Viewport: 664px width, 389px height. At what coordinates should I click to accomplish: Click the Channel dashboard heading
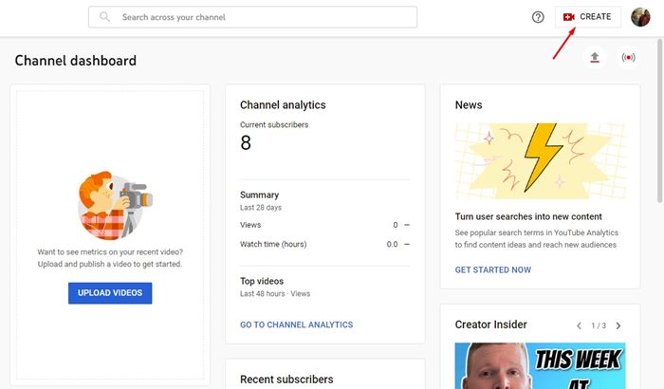pos(75,61)
